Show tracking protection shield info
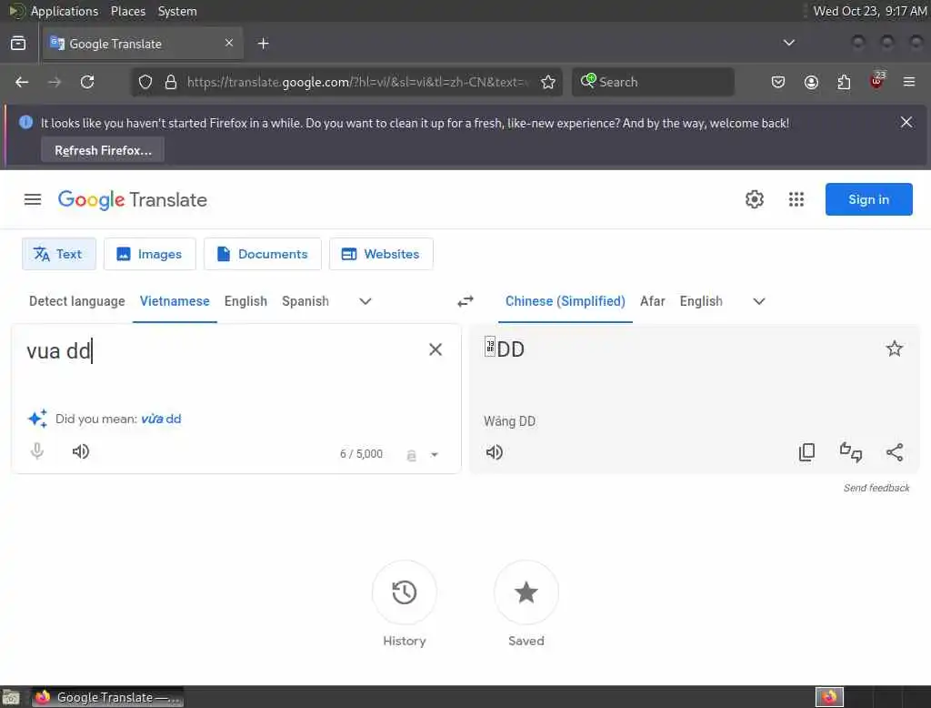Image resolution: width=931 pixels, height=708 pixels. click(x=145, y=82)
